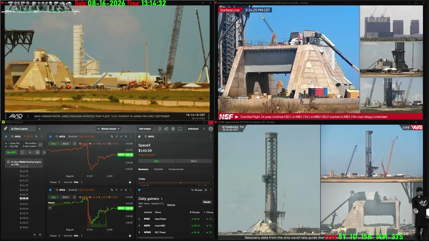429x241 pixels.
Task: Click the blue link-color square in the order ticket
Action: (6, 137)
